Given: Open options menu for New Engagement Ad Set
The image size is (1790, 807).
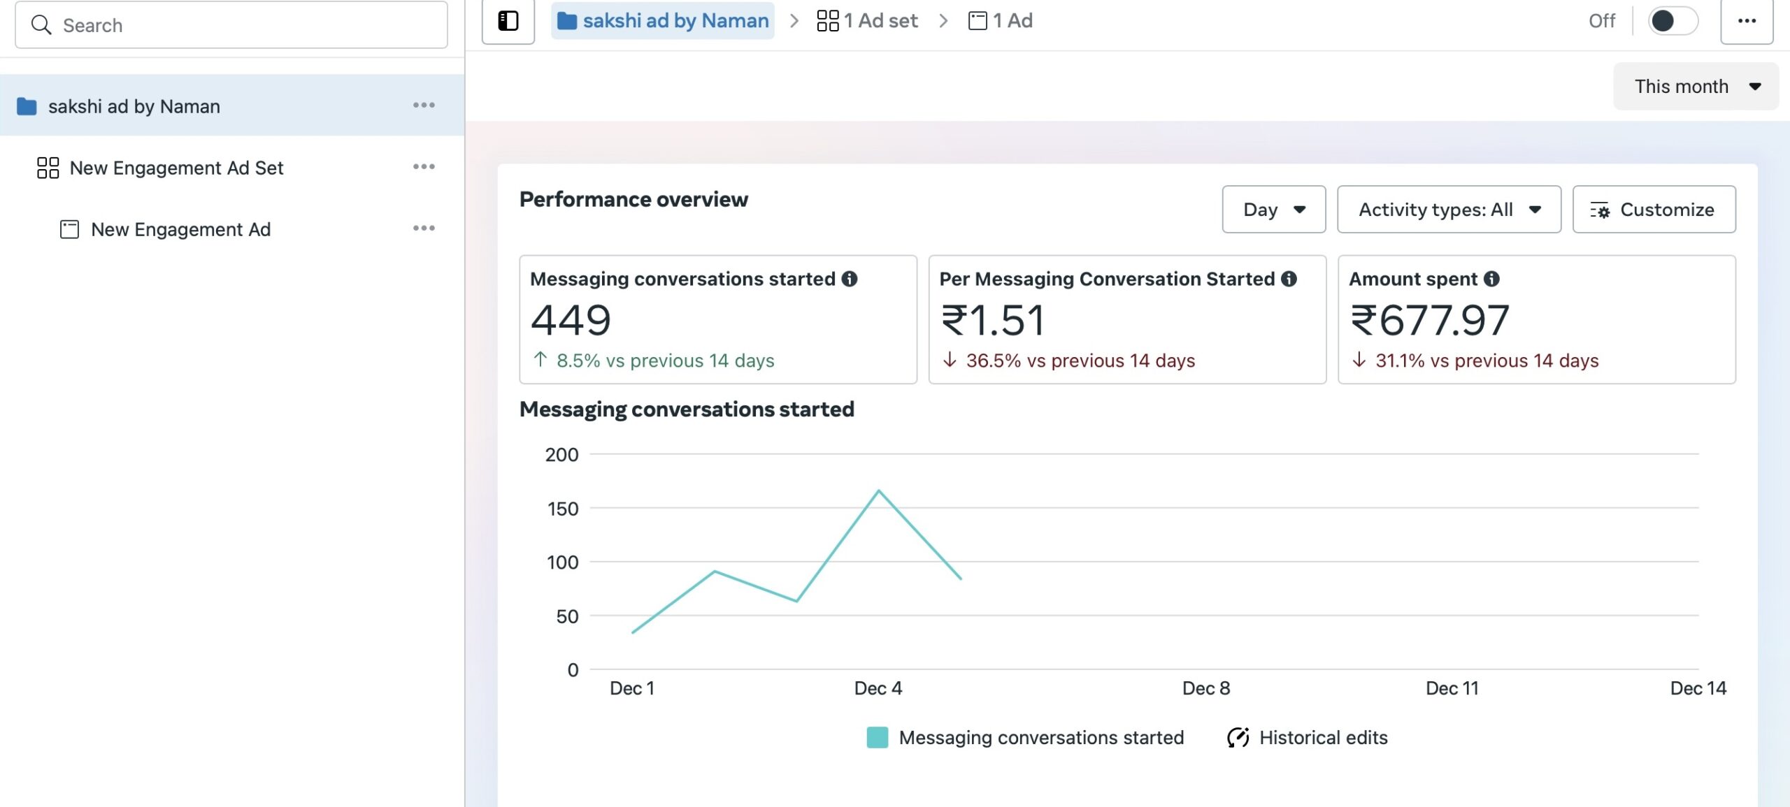Looking at the screenshot, I should click(x=424, y=167).
